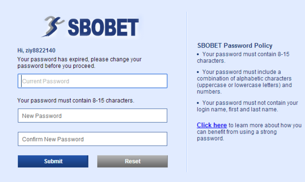Focus the Current Password input field
The height and width of the screenshot is (182, 305).
coord(93,81)
